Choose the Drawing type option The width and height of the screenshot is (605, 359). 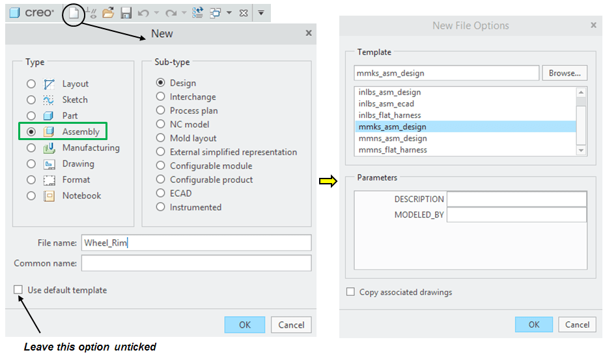pos(31,164)
